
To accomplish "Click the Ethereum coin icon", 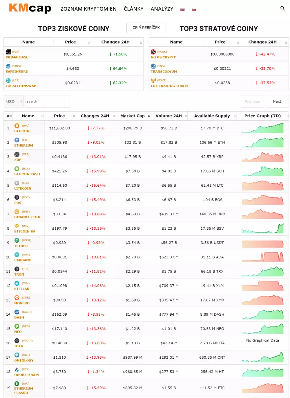I will tap(17, 140).
